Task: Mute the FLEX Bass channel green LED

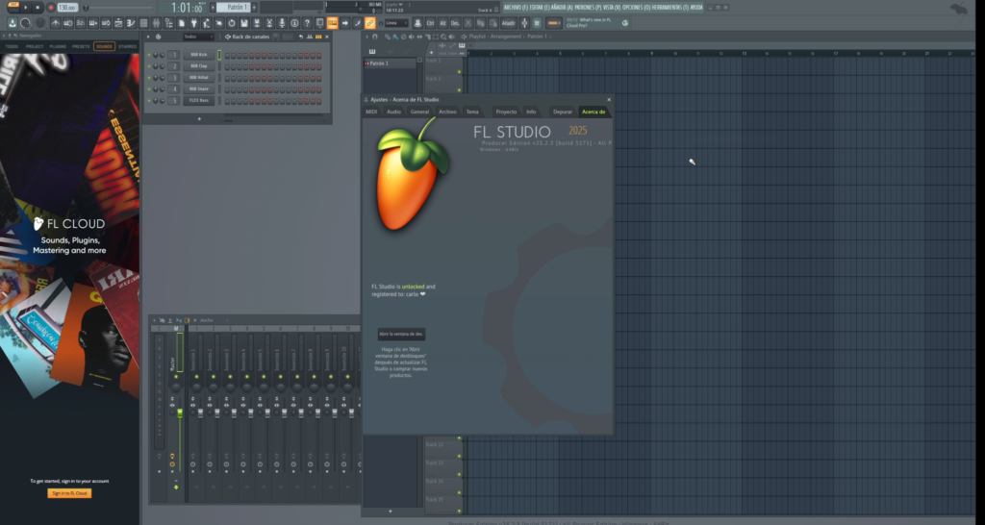Action: (149, 100)
